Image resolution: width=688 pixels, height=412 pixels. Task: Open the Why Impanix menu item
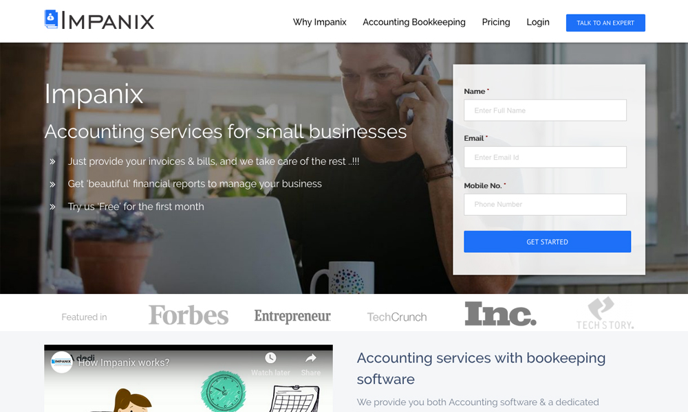point(319,23)
